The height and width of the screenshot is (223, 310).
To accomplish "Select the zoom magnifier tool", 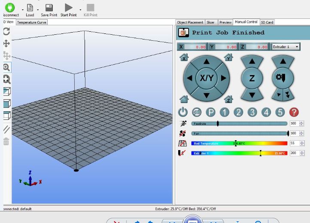I will click(x=7, y=68).
